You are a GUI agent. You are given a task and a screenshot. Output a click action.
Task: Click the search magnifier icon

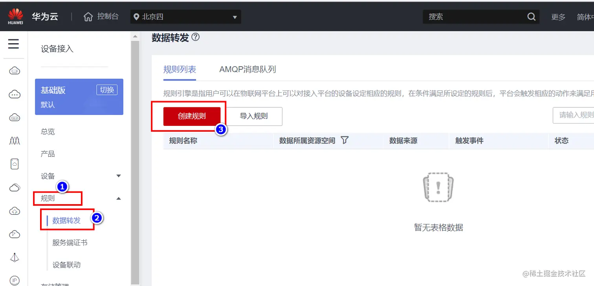click(x=531, y=17)
